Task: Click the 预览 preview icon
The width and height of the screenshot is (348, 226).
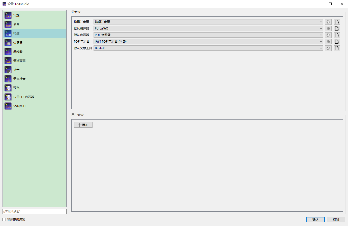Action: click(x=8, y=88)
